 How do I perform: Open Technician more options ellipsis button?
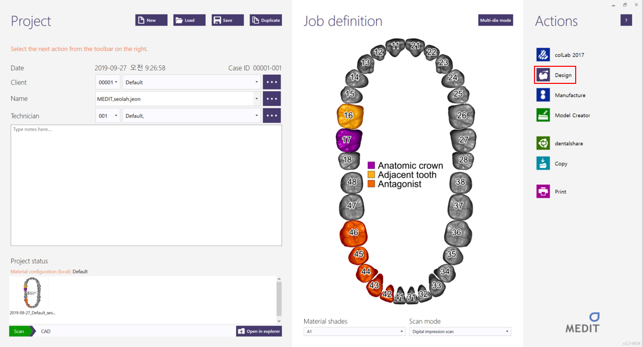(x=272, y=115)
